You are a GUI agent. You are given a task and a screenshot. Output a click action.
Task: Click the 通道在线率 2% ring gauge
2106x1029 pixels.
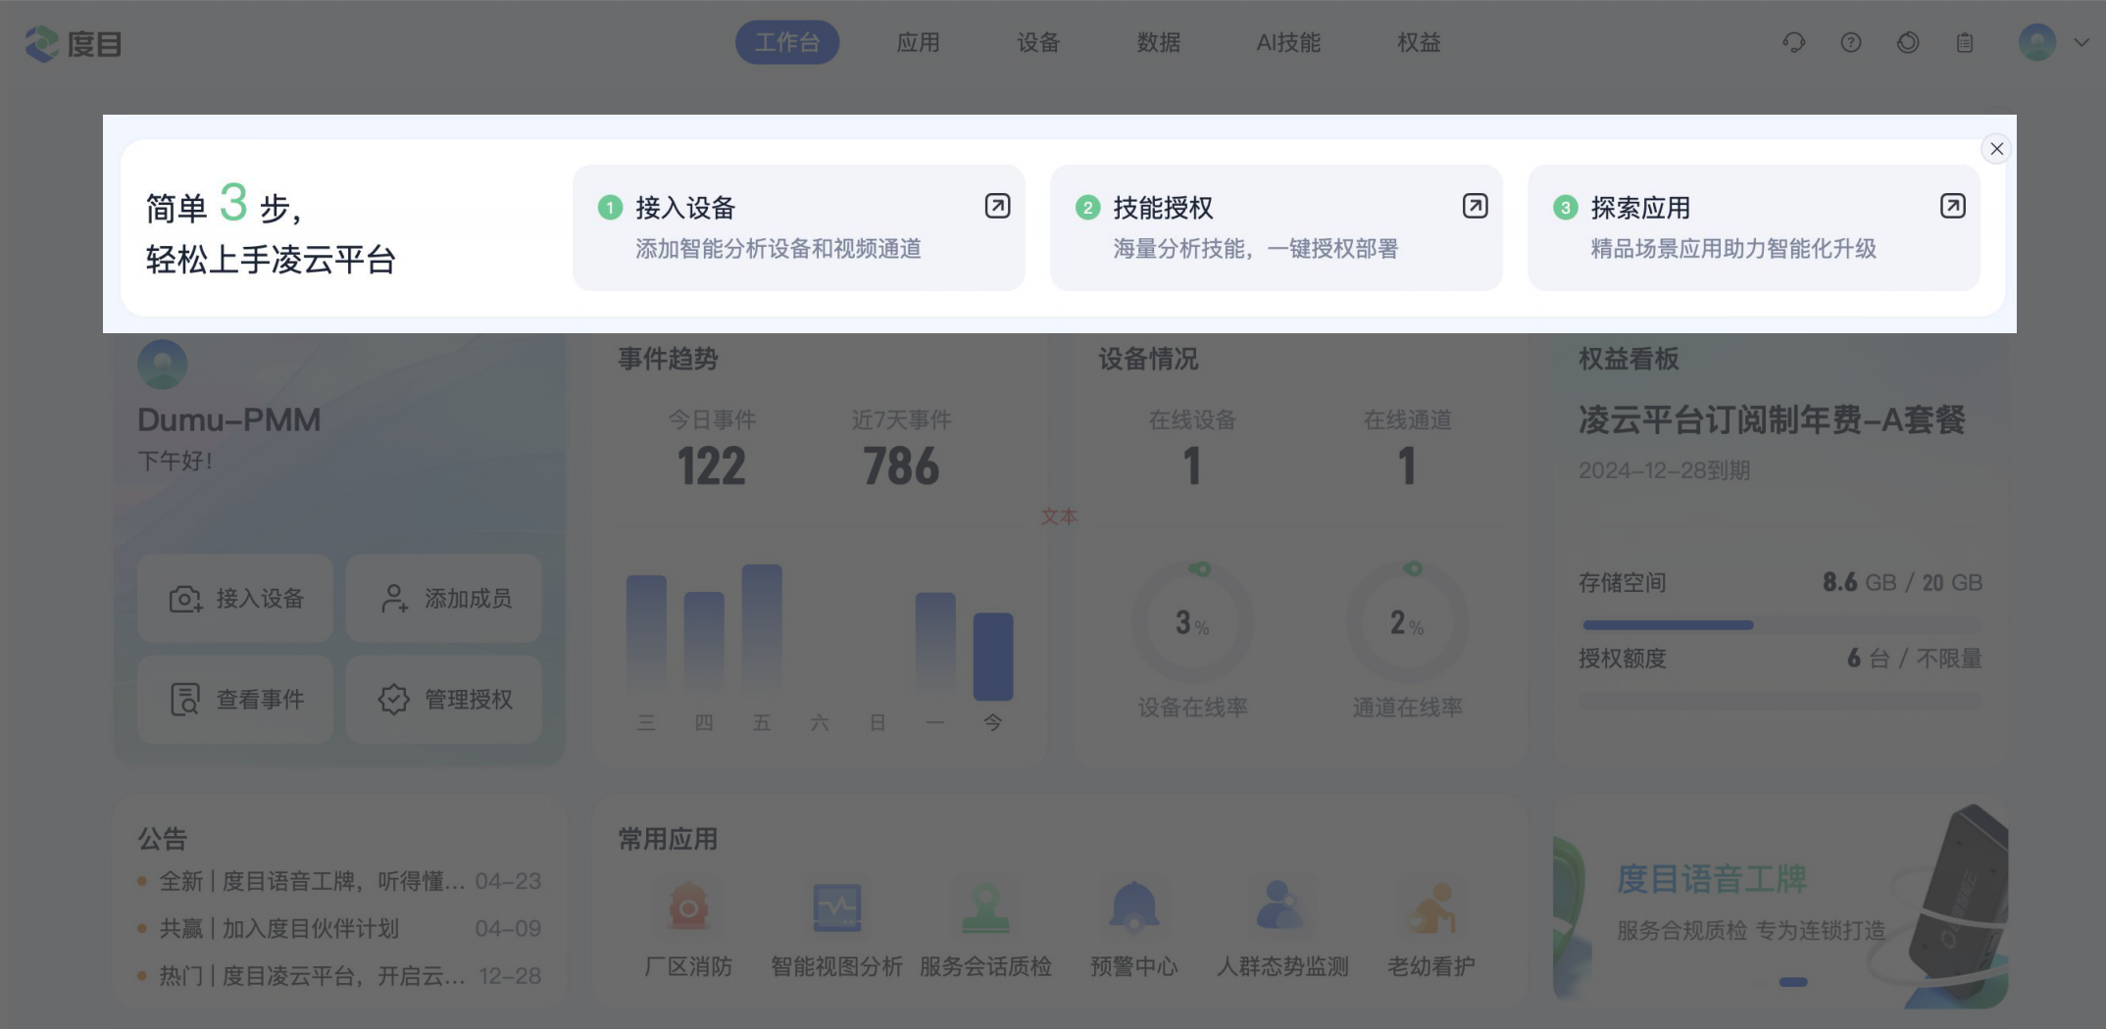[x=1407, y=621]
